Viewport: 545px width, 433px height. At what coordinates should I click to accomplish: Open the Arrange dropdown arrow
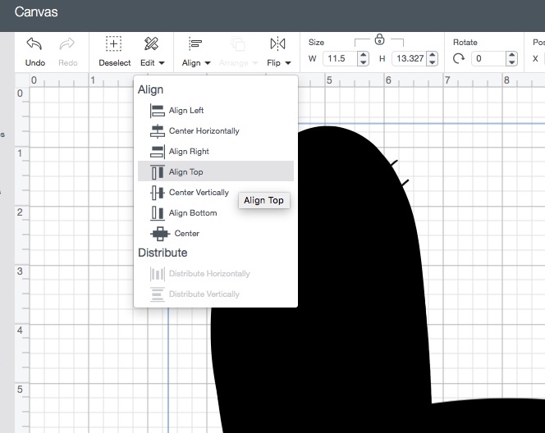click(x=255, y=63)
